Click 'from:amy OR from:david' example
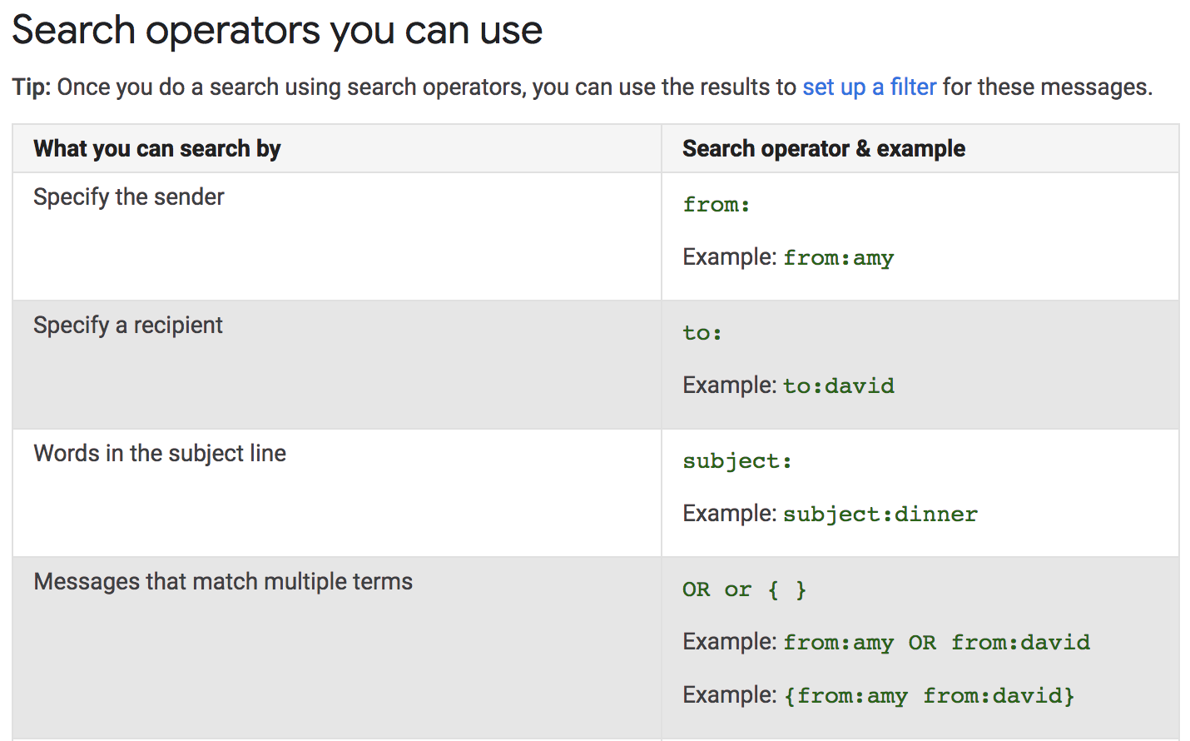 click(x=937, y=643)
